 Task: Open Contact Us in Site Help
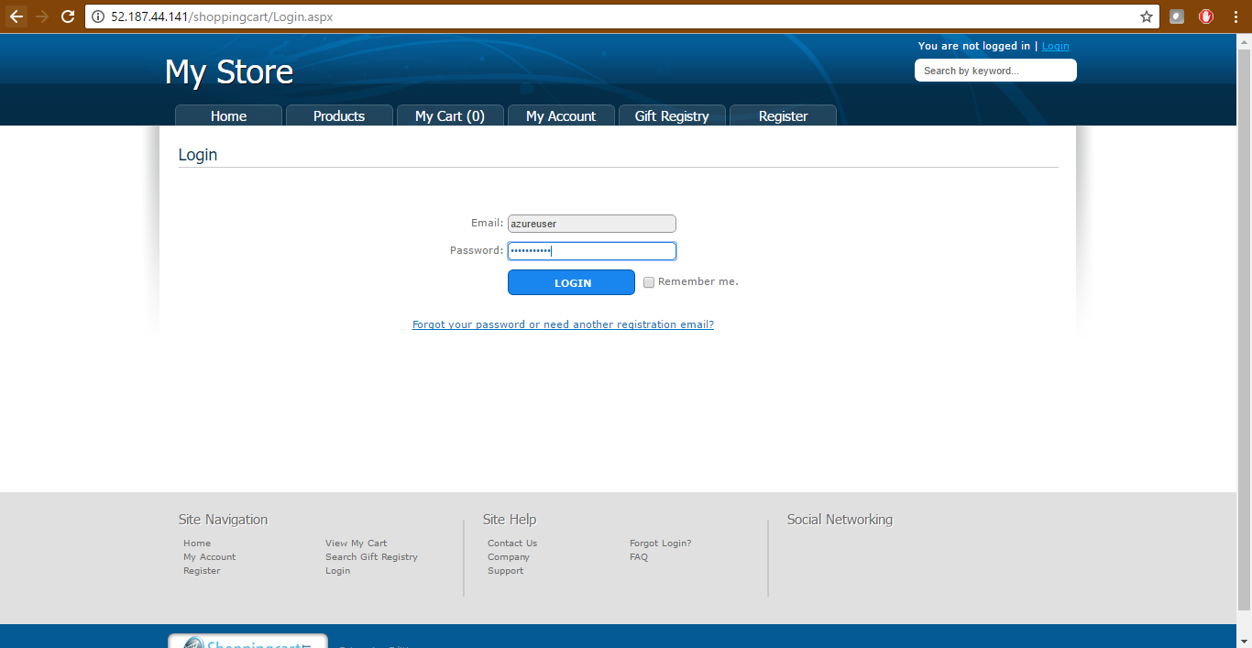pyautogui.click(x=512, y=544)
